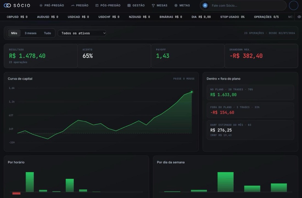Click the 'OPERAÇÕES 0/5' counter
Image resolution: width=302 pixels, height=198 pixels.
[266, 17]
